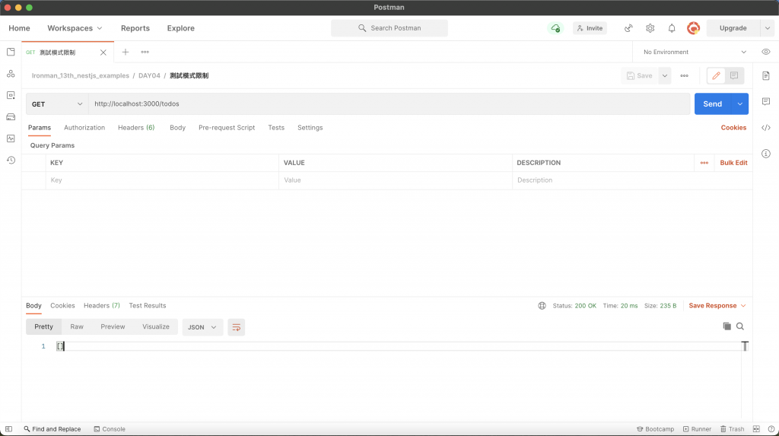Add a new request tab with plus
Image resolution: width=779 pixels, height=436 pixels.
tap(126, 52)
